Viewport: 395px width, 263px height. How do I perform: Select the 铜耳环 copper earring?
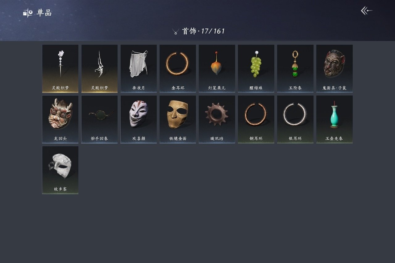click(256, 119)
